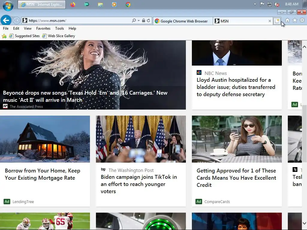Viewport: 307px width, 230px height.
Task: Open a new tab with the new-tab button
Action: [277, 21]
